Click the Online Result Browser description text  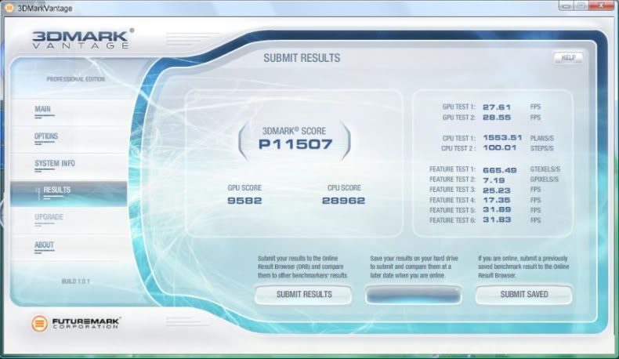tap(302, 267)
